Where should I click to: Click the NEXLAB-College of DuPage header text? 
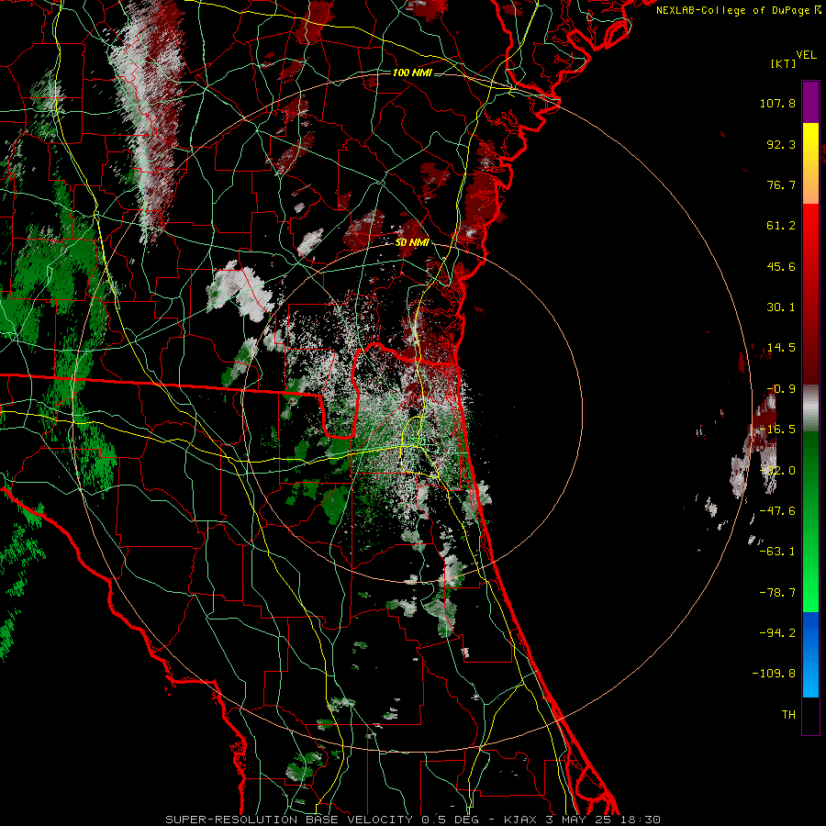(x=738, y=10)
